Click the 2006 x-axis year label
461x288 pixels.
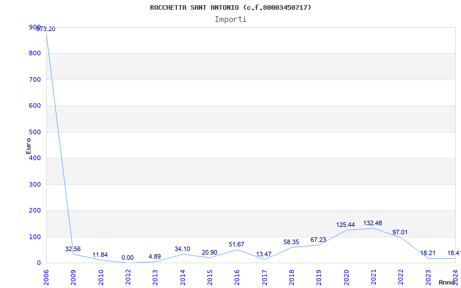coord(47,277)
